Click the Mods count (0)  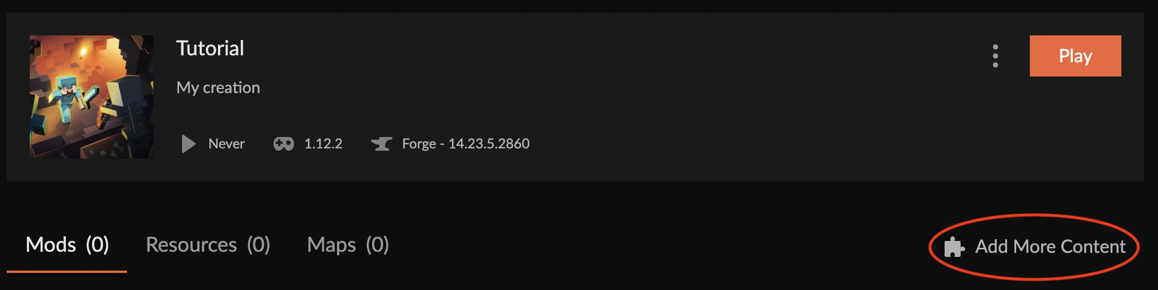pos(97,245)
